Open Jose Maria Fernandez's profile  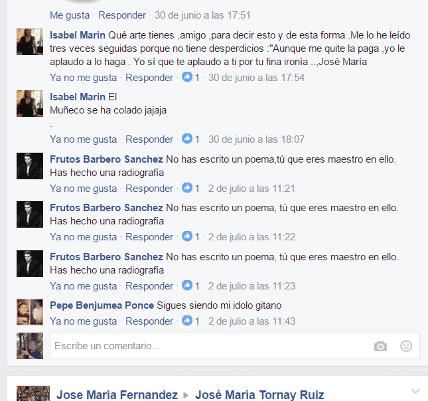117,395
